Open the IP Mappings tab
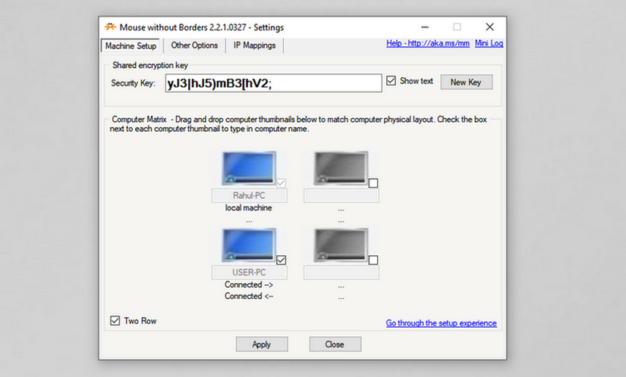This screenshot has width=626, height=377. pos(254,45)
